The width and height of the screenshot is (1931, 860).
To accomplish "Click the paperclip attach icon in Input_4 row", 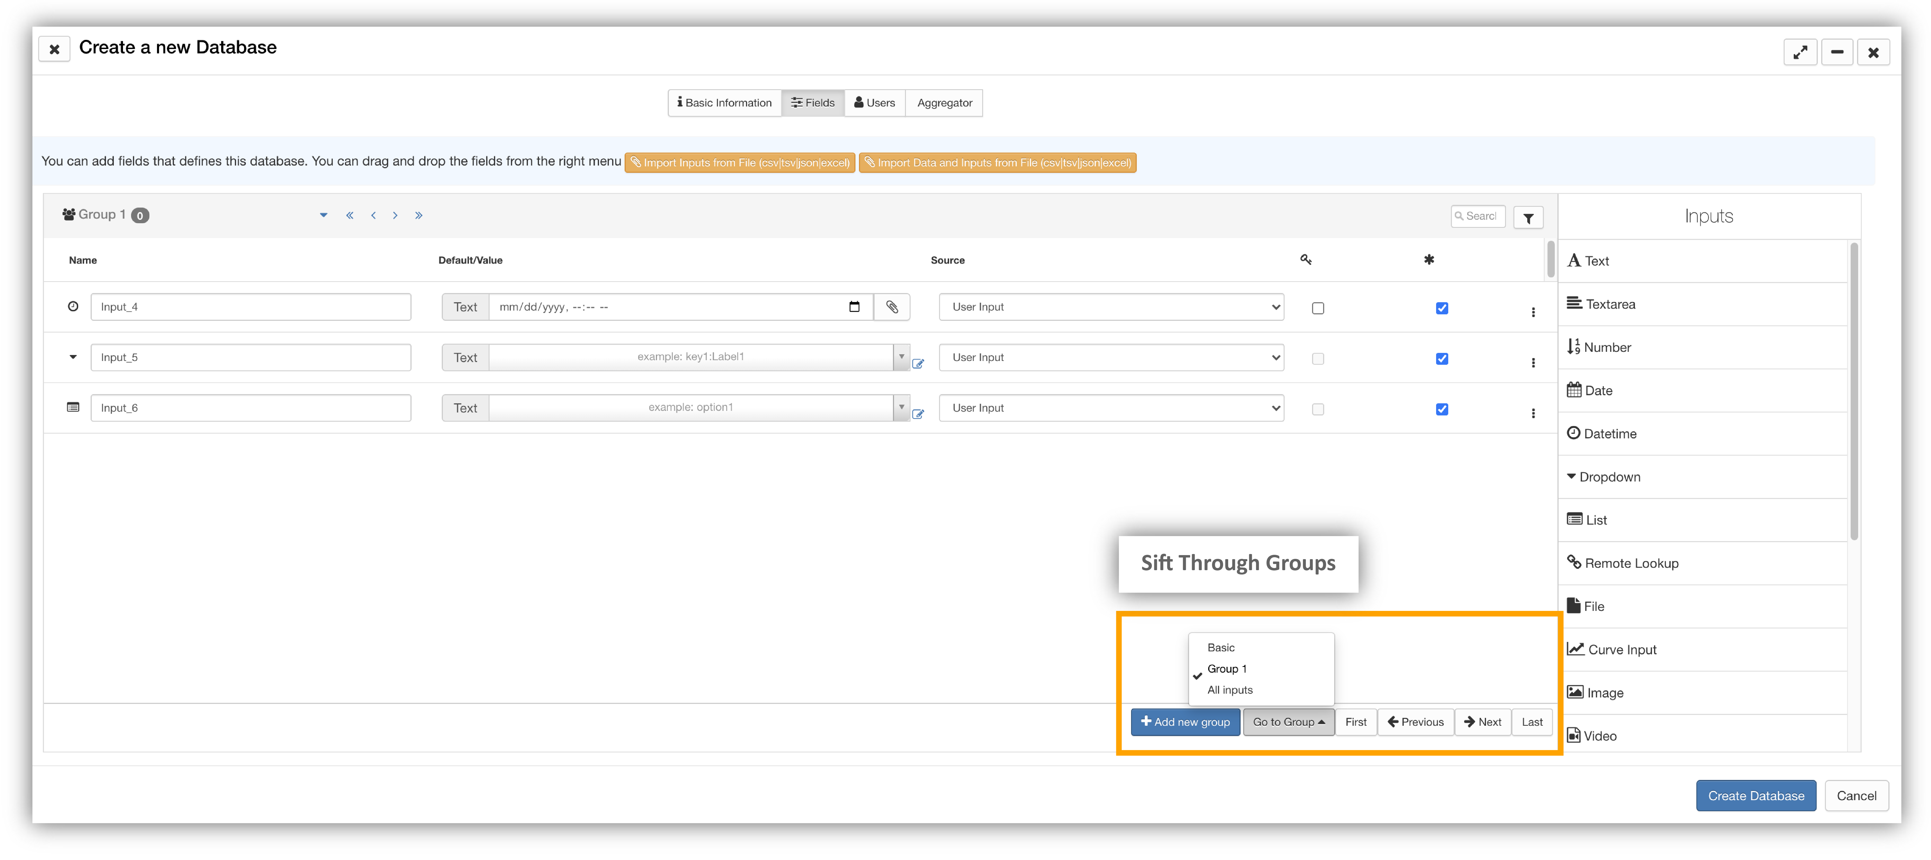I will pos(892,307).
